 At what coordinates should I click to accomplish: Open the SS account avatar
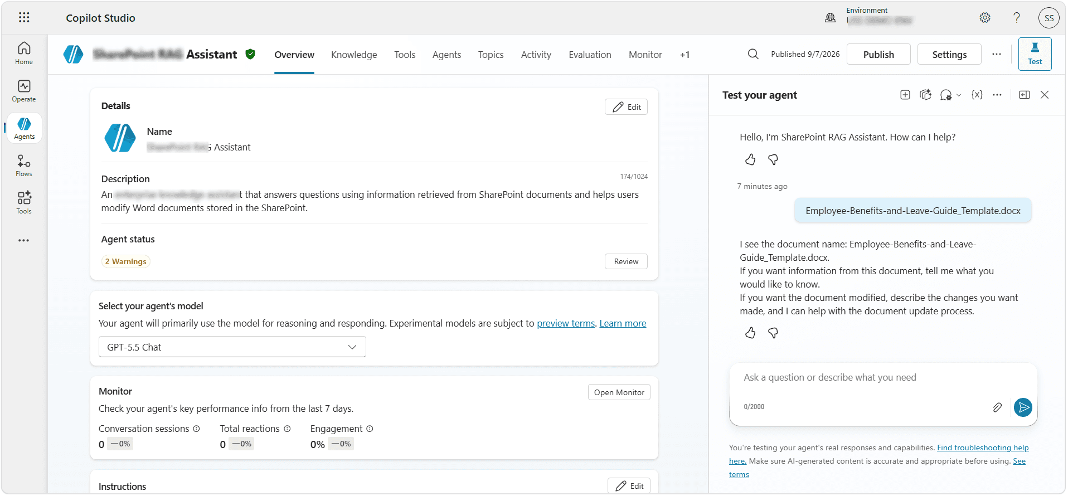tap(1048, 18)
